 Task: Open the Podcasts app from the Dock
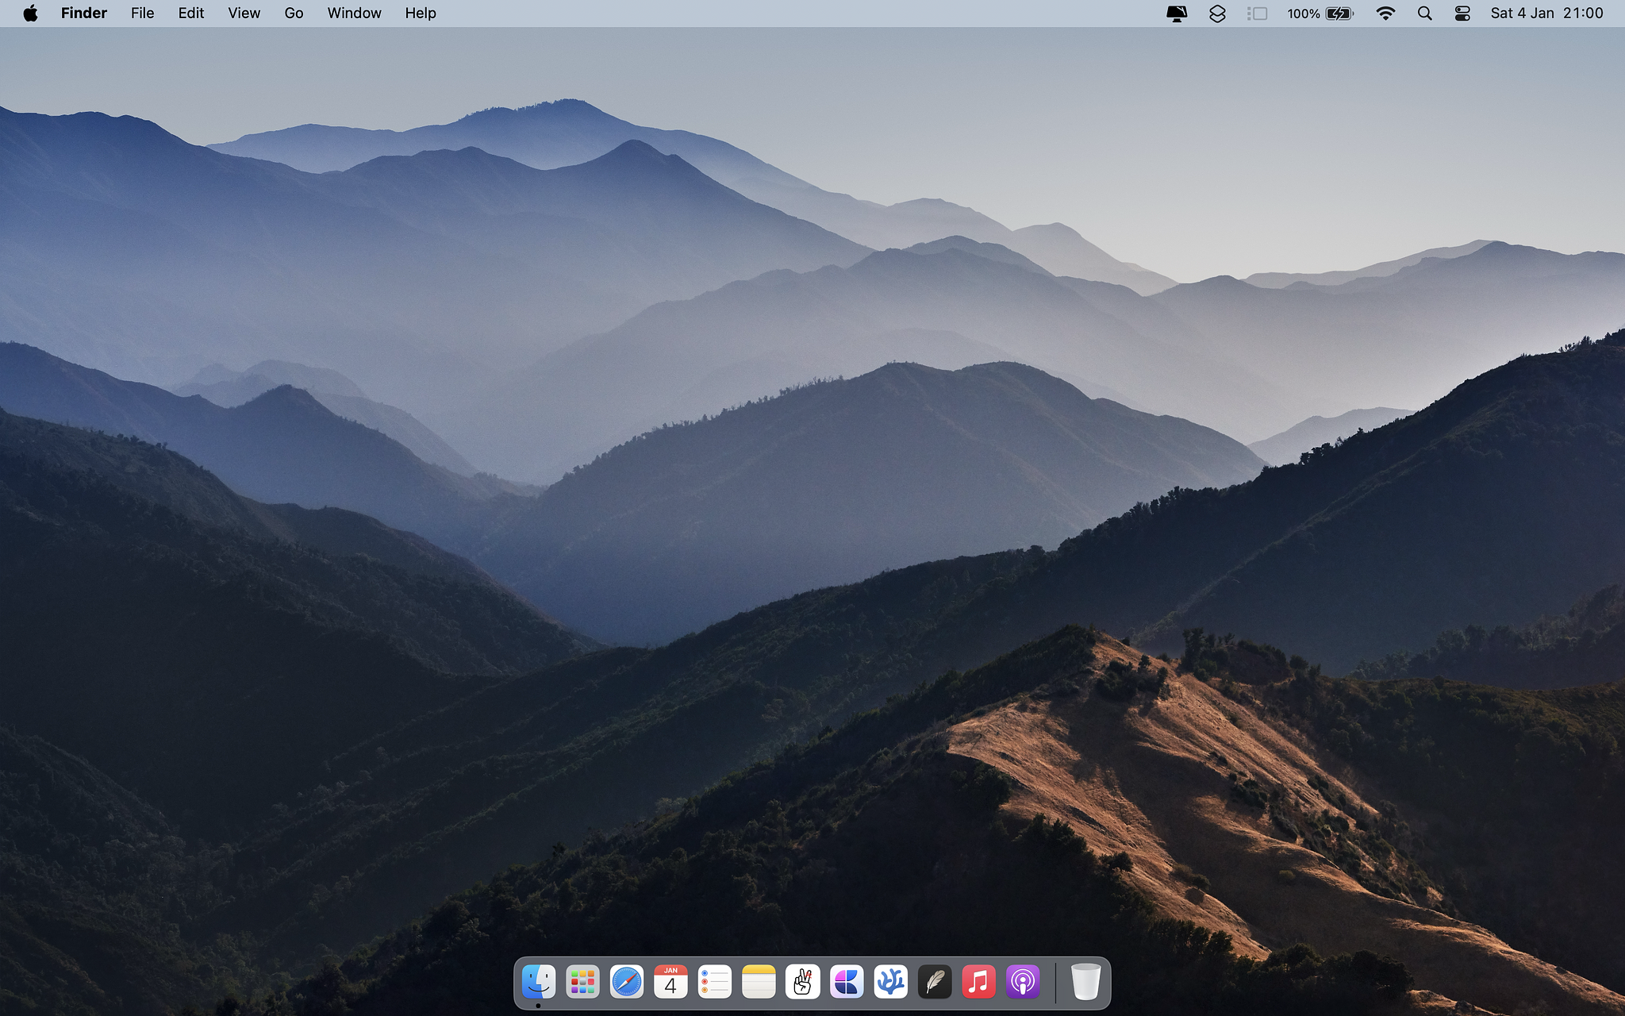click(1023, 982)
